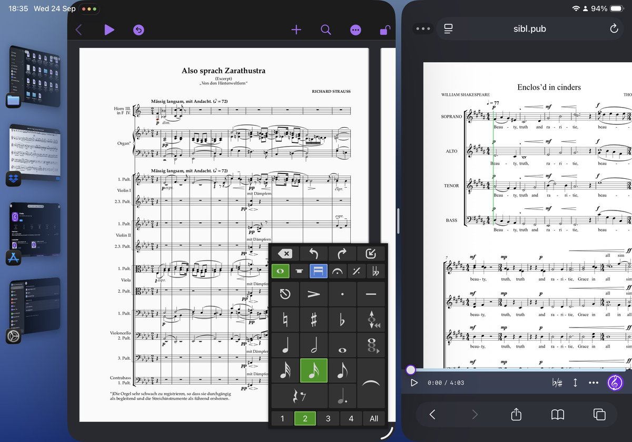This screenshot has height=442, width=632.
Task: Tap the keypad undo arrow
Action: (313, 254)
